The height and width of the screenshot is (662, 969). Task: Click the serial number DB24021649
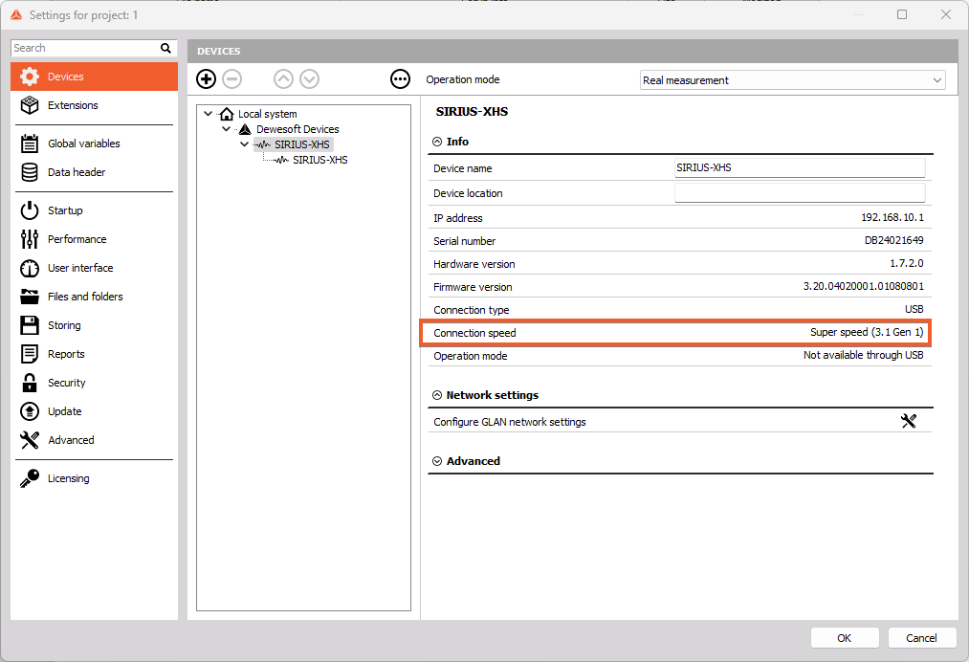tap(893, 240)
